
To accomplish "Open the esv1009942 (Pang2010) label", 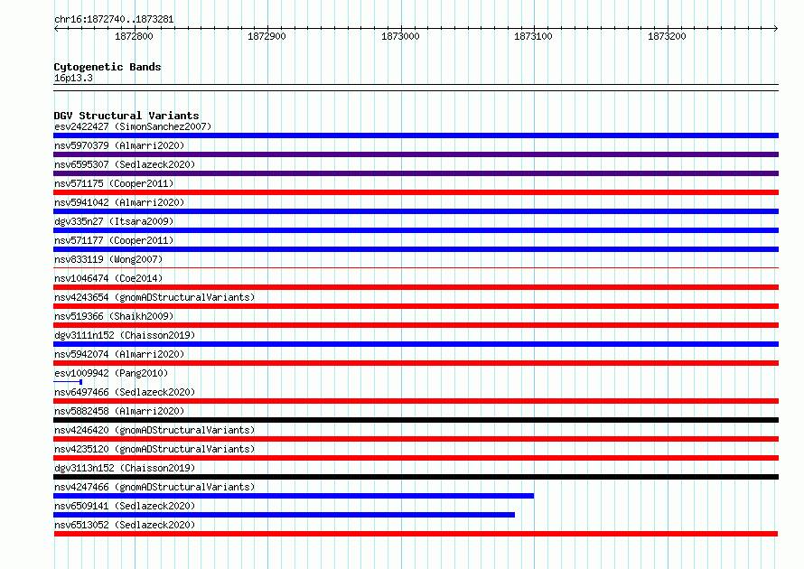I will coord(111,373).
